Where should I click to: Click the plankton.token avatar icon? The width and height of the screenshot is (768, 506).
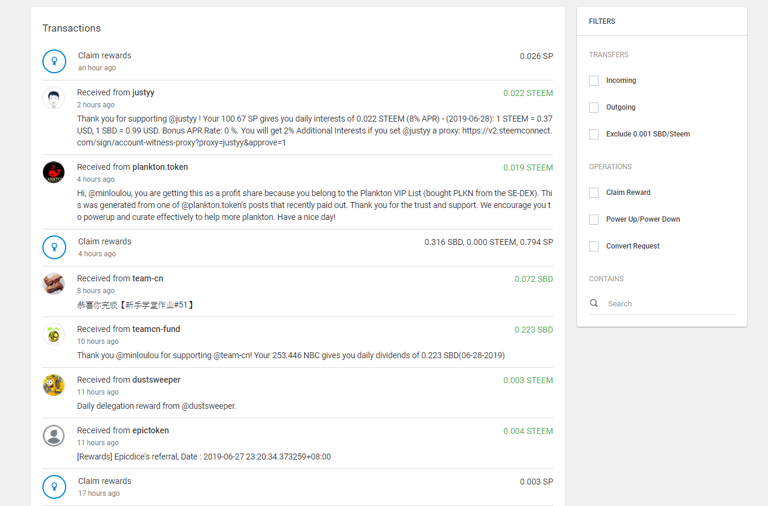pyautogui.click(x=54, y=172)
